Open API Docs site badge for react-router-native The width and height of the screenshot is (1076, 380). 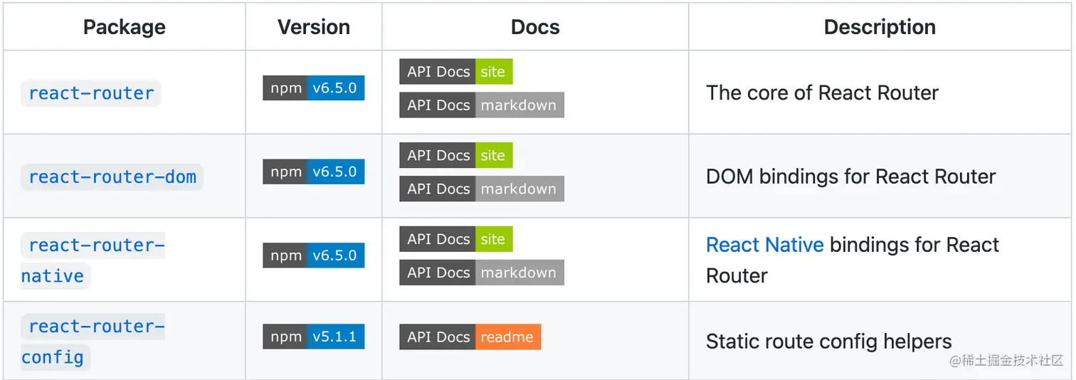pos(456,239)
